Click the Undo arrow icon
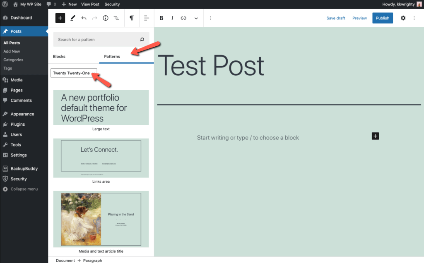424x263 pixels. [84, 18]
